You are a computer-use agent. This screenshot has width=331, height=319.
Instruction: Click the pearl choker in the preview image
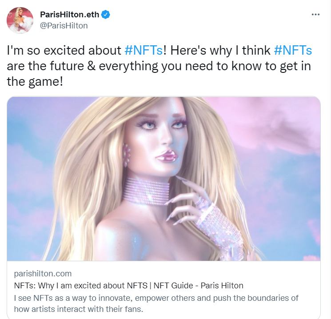tap(146, 191)
